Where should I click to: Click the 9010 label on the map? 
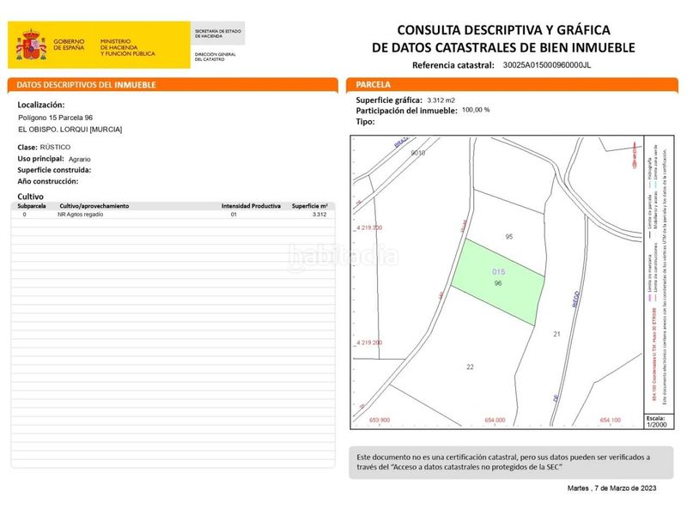(417, 153)
